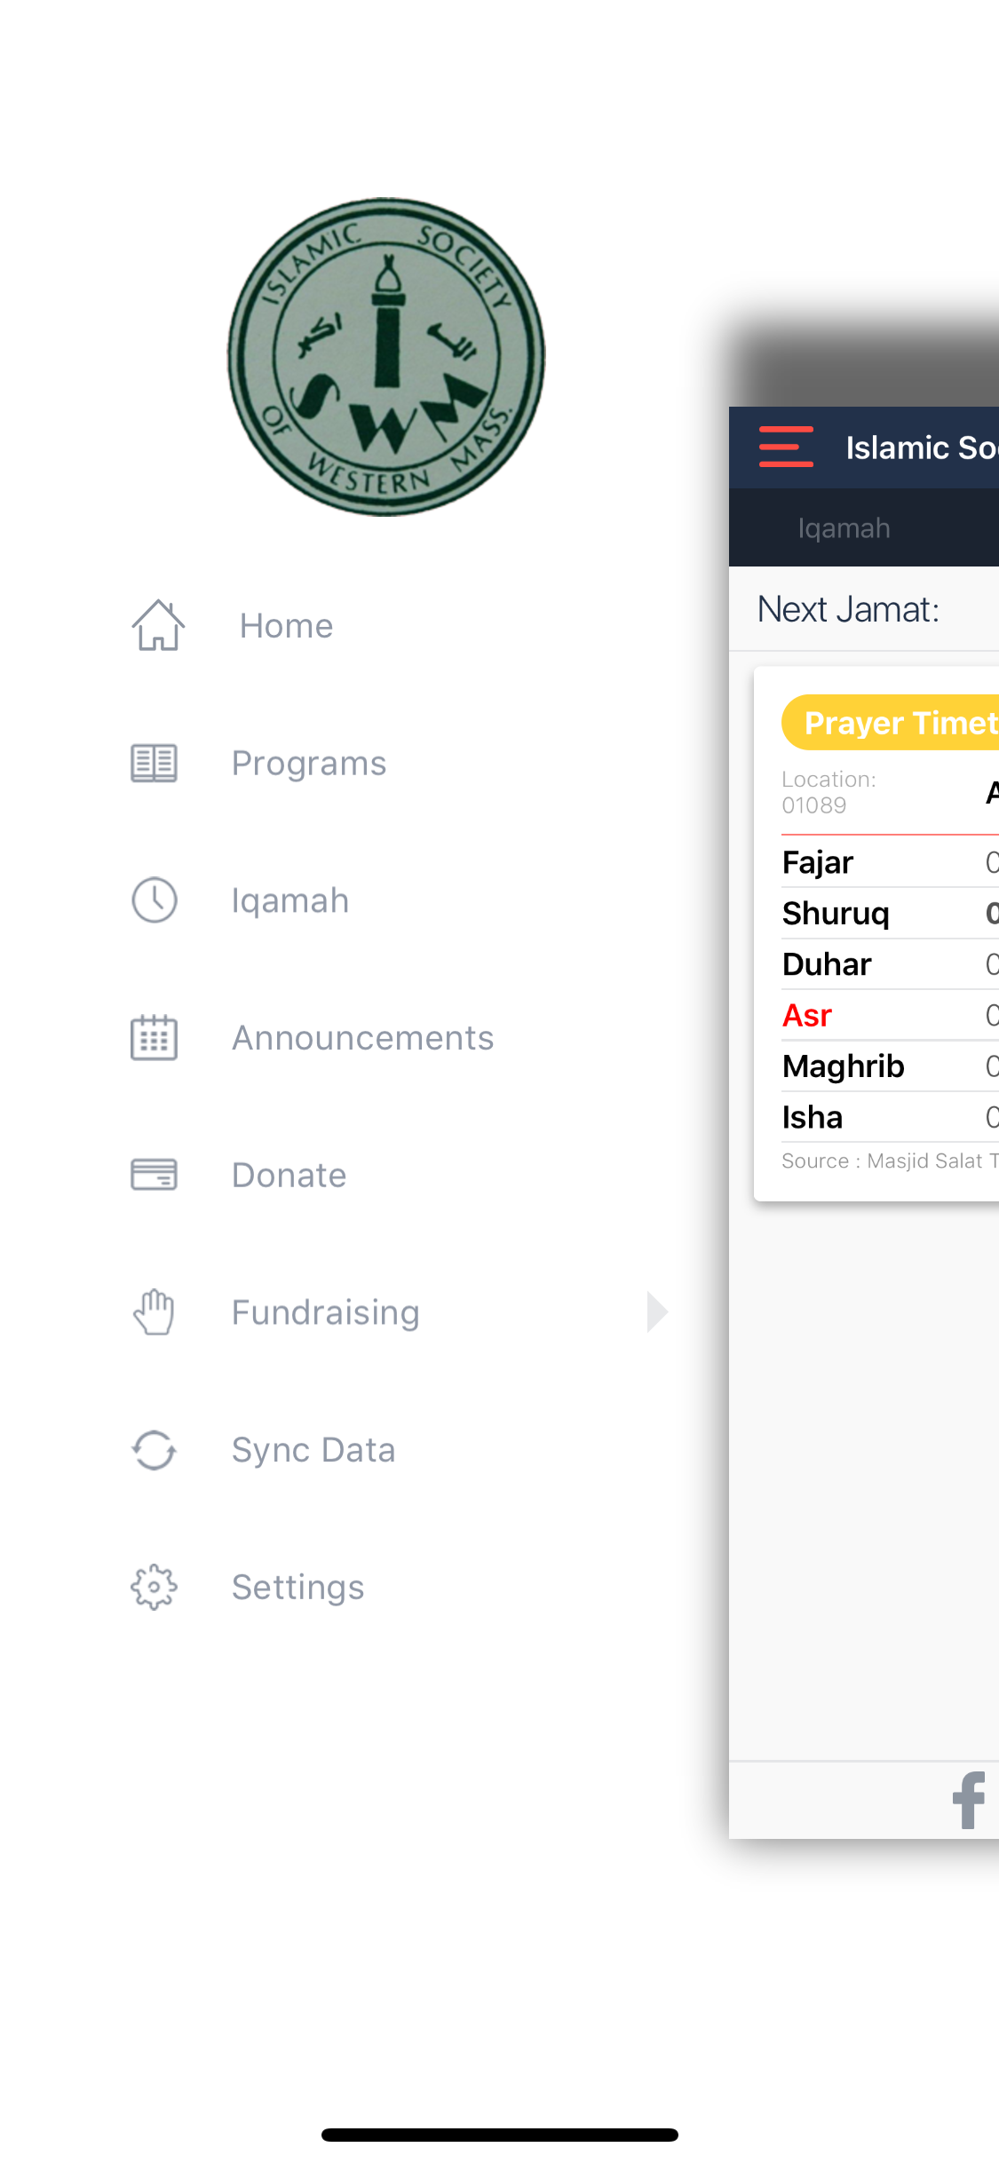Expand the Fundraising submenu arrow
Screen dimensions: 999x2163
pos(657,1311)
